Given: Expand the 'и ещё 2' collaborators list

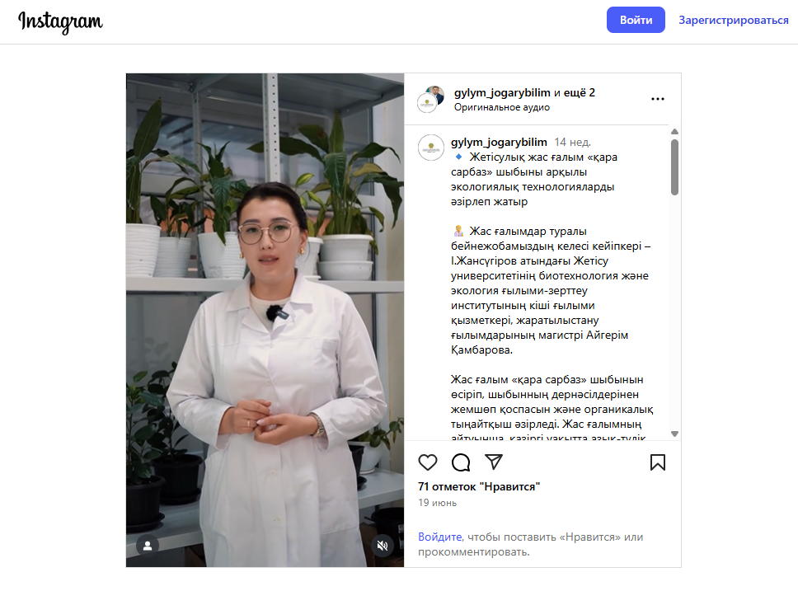Looking at the screenshot, I should point(574,92).
